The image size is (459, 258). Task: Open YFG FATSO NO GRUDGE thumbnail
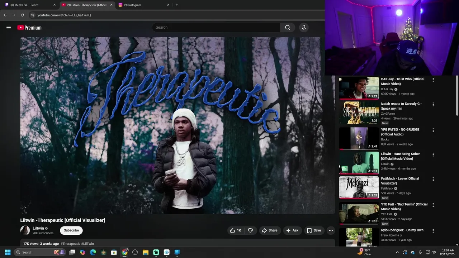click(x=359, y=138)
